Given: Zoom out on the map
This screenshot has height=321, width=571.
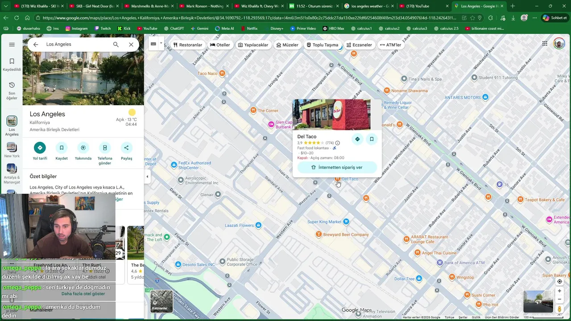Looking at the screenshot, I should pos(559,299).
